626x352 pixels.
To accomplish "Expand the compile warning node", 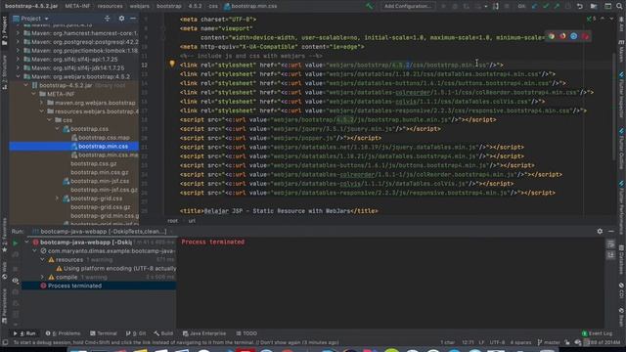I will pos(42,277).
